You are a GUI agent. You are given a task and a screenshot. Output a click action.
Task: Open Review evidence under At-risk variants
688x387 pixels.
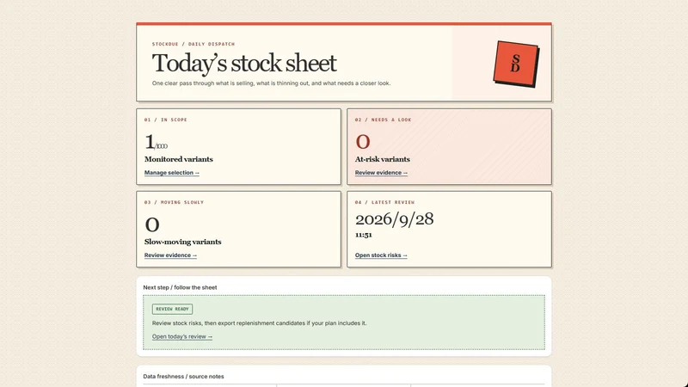[x=381, y=173]
